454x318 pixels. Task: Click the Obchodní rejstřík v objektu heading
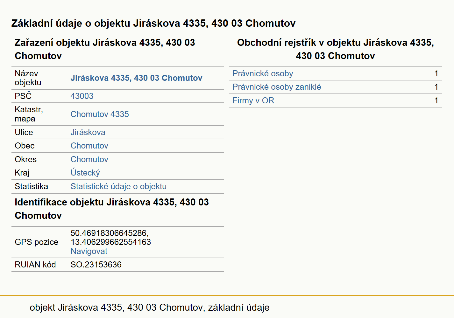tap(336, 49)
